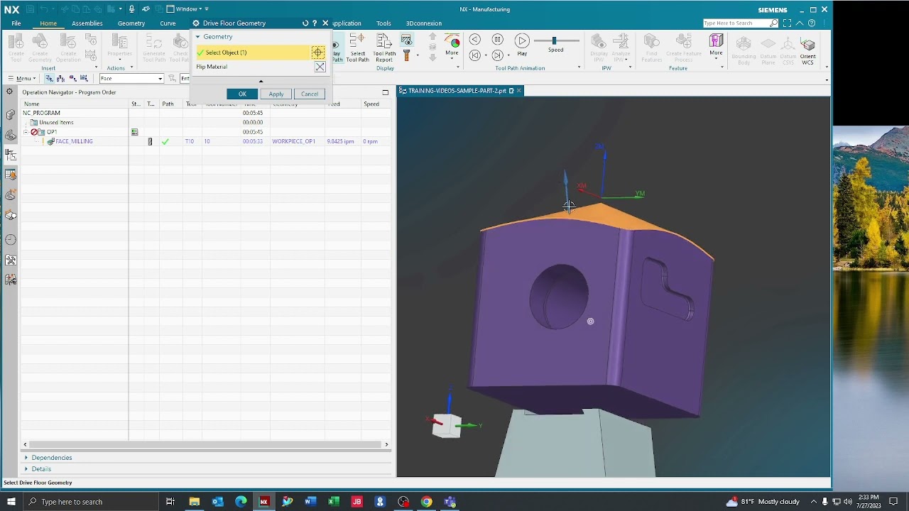Click the navigator settings gear icon
The height and width of the screenshot is (511, 909).
coord(10,92)
